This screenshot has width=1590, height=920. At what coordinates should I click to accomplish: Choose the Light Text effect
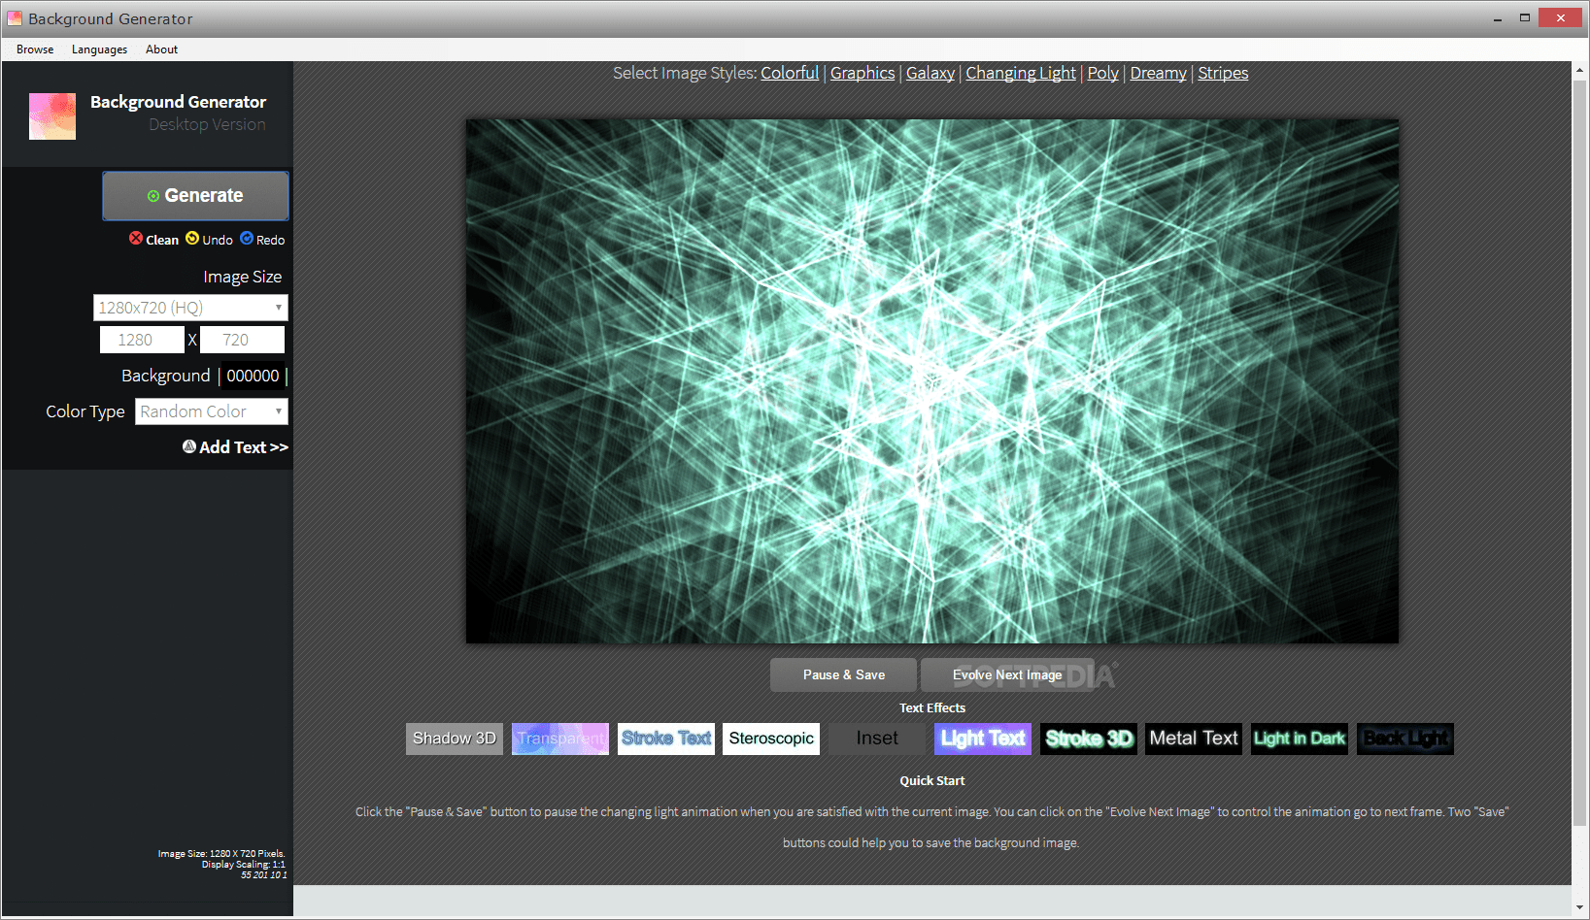coord(983,739)
